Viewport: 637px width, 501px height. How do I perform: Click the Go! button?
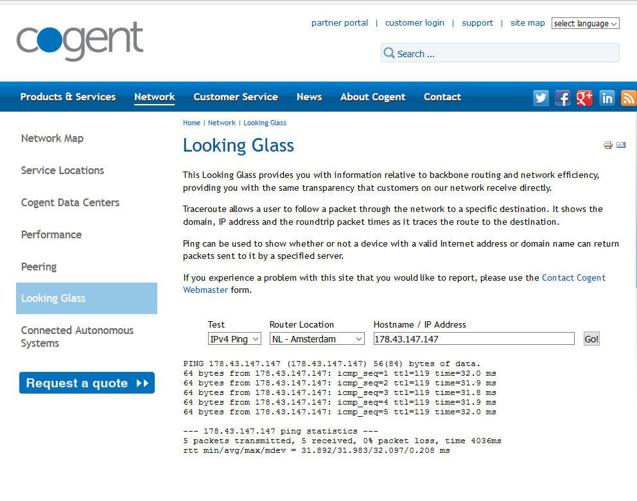click(591, 339)
